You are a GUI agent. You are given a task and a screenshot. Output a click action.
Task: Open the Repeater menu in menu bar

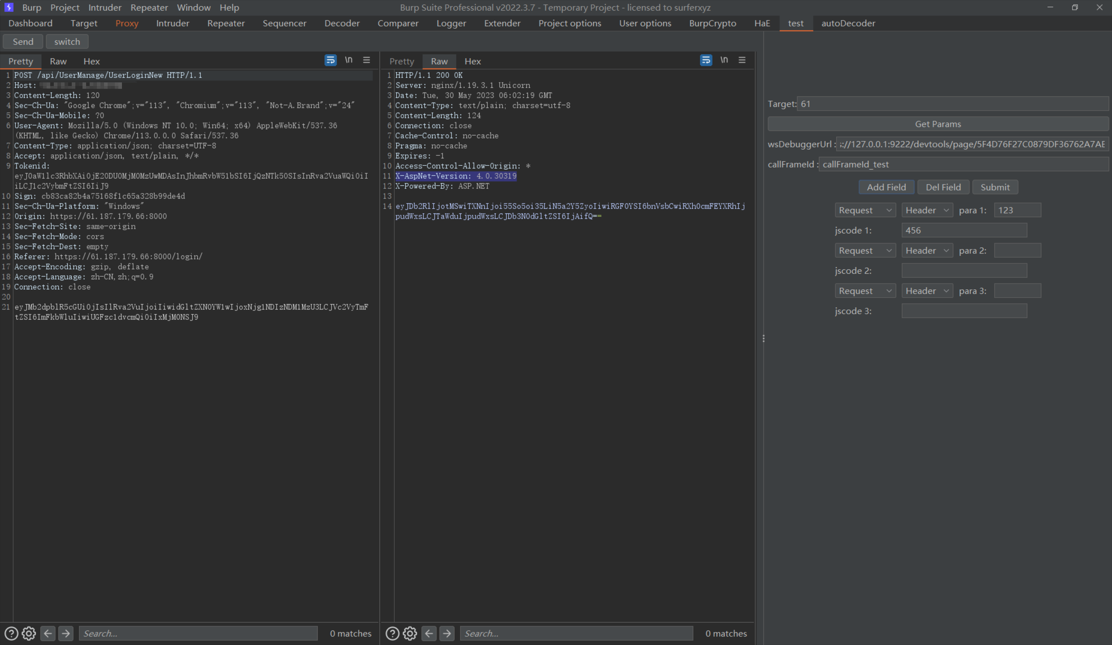[x=149, y=8]
